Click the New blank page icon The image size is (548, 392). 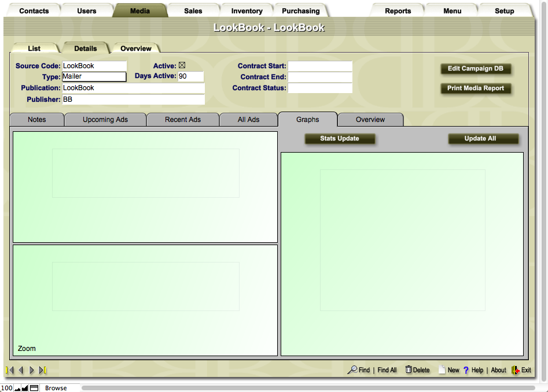point(442,370)
